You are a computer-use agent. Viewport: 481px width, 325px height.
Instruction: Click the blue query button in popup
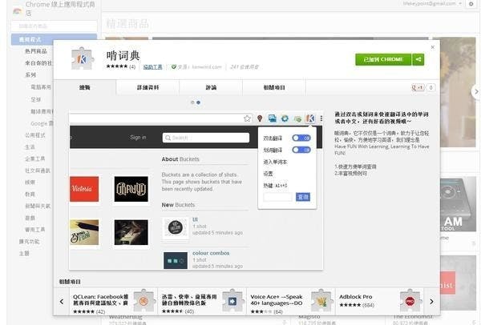(303, 197)
